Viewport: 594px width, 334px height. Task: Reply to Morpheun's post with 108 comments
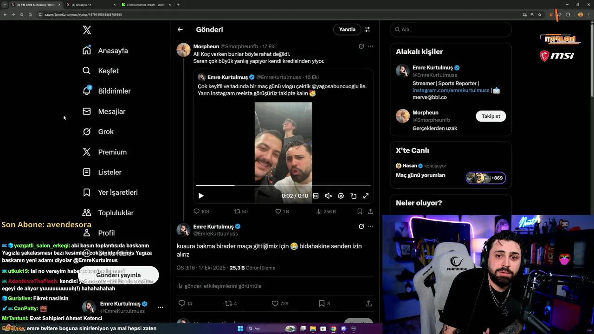tap(201, 211)
